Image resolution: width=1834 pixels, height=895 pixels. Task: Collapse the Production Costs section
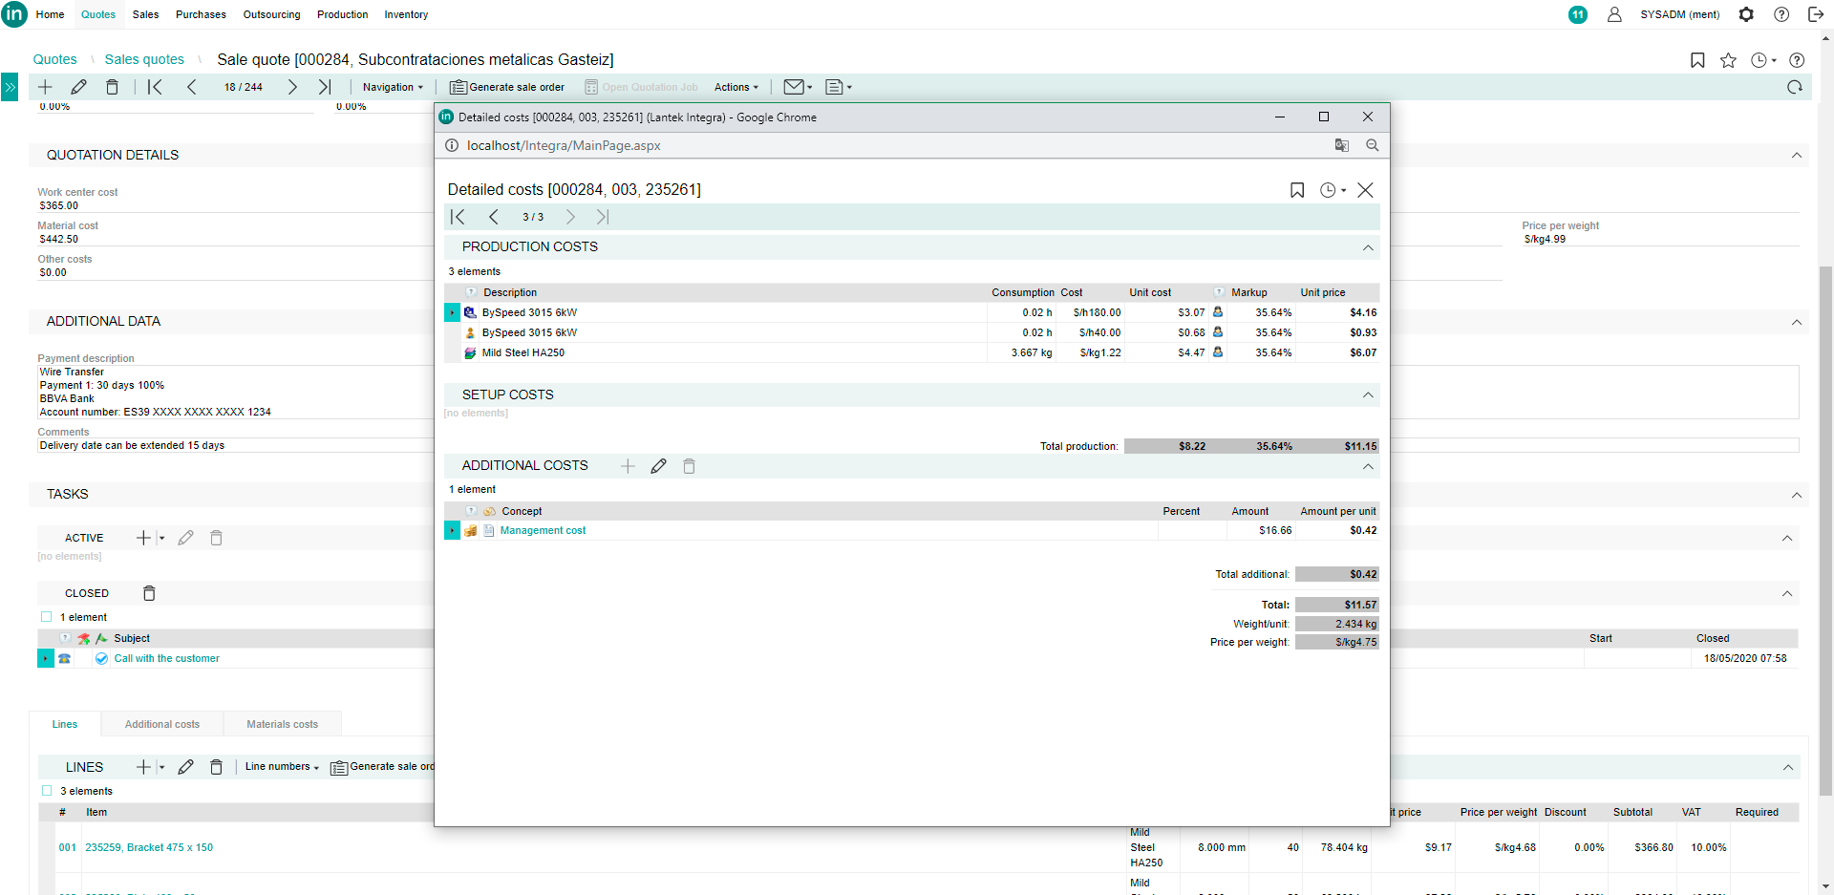(1368, 247)
